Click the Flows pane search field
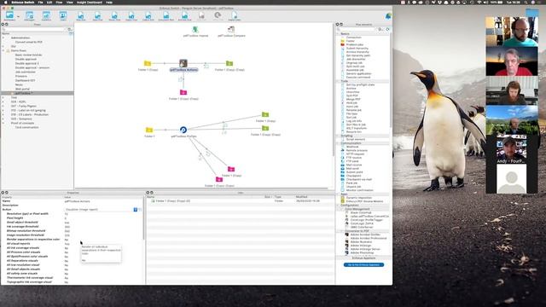 click(x=34, y=29)
